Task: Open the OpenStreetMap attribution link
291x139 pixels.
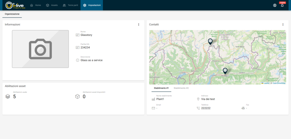Action: click(x=279, y=83)
